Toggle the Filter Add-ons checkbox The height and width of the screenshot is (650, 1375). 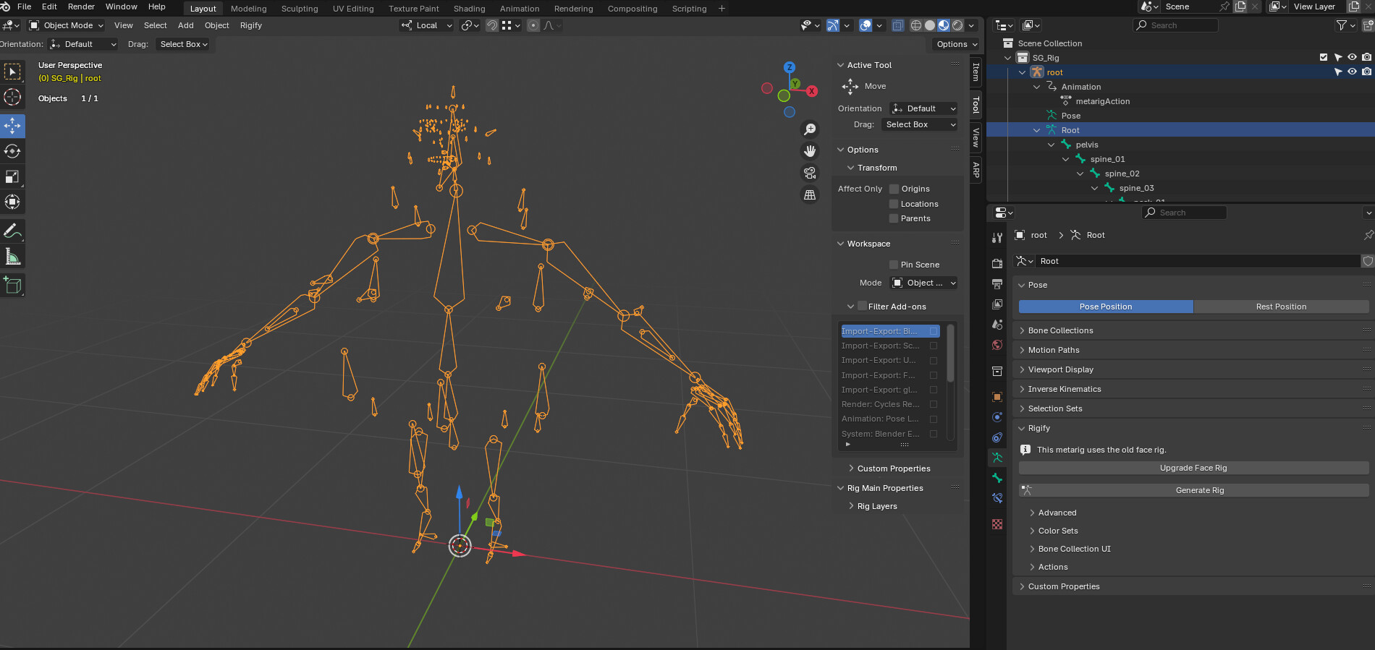[x=862, y=306]
